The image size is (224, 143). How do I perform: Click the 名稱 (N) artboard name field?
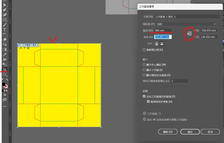187,17
